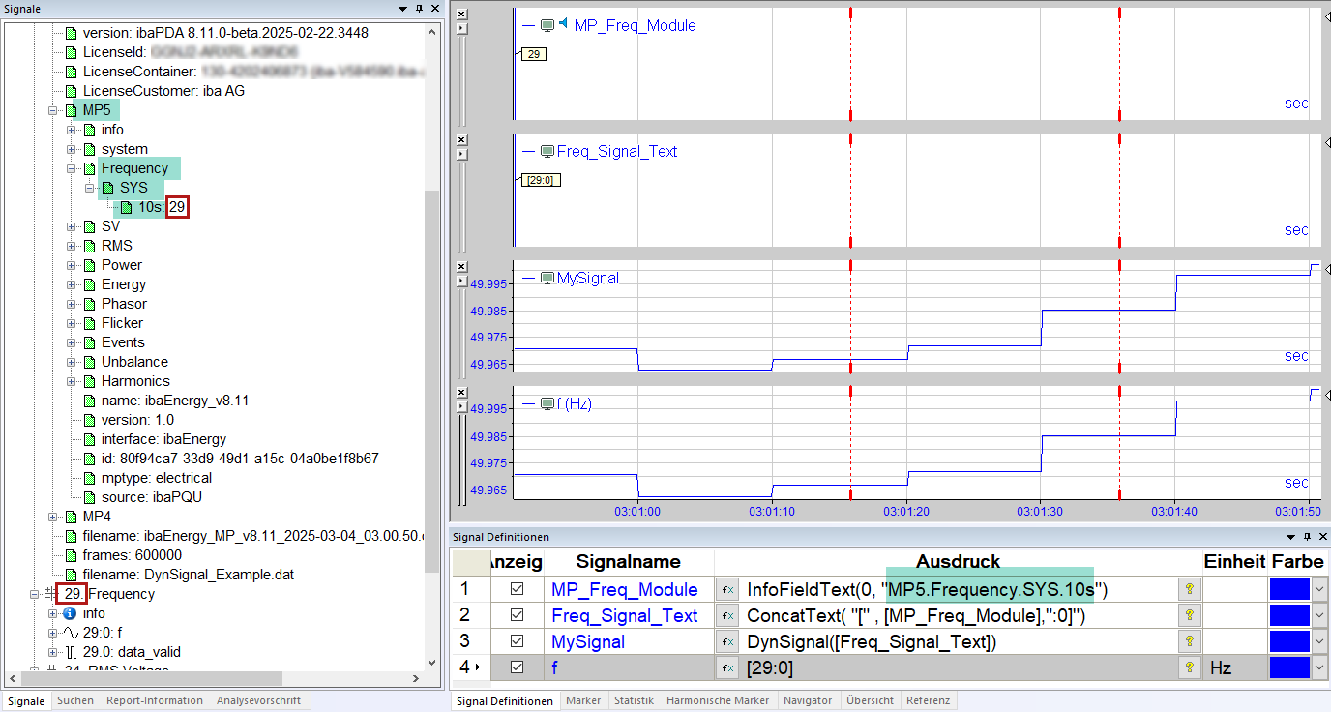Image resolution: width=1331 pixels, height=712 pixels.
Task: Click the Einheit column header
Action: (1234, 562)
